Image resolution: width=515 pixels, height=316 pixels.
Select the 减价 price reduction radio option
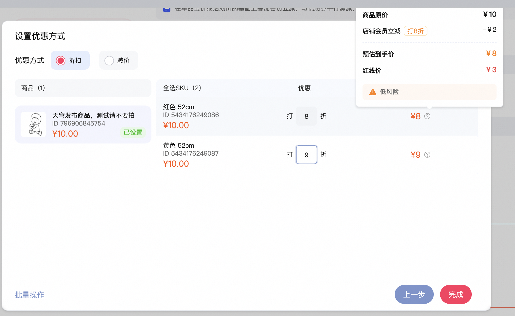click(x=118, y=60)
